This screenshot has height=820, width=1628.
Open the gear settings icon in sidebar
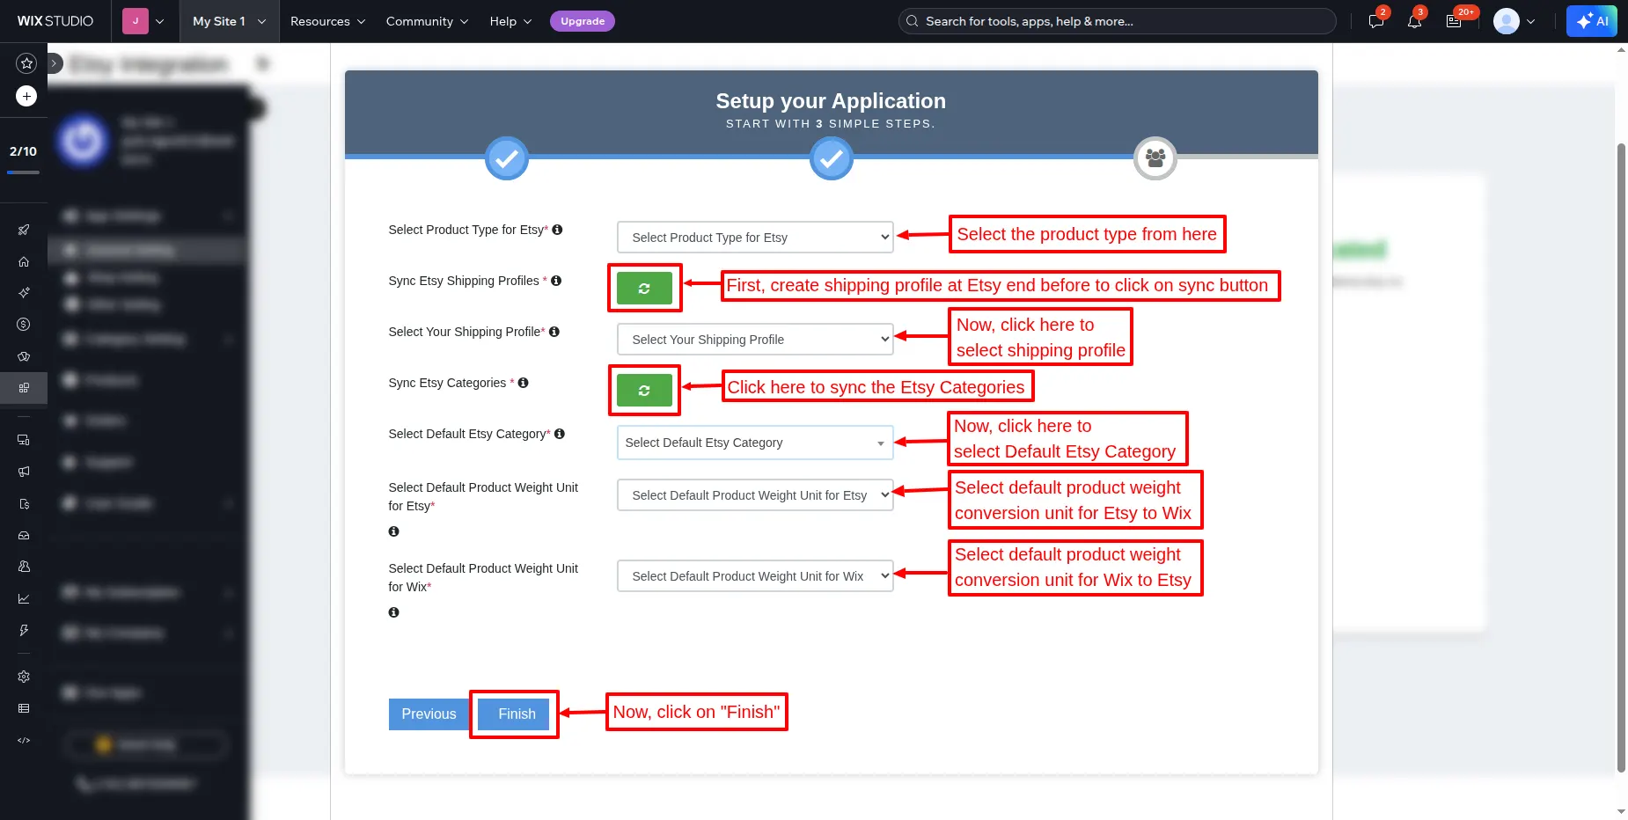(x=24, y=677)
